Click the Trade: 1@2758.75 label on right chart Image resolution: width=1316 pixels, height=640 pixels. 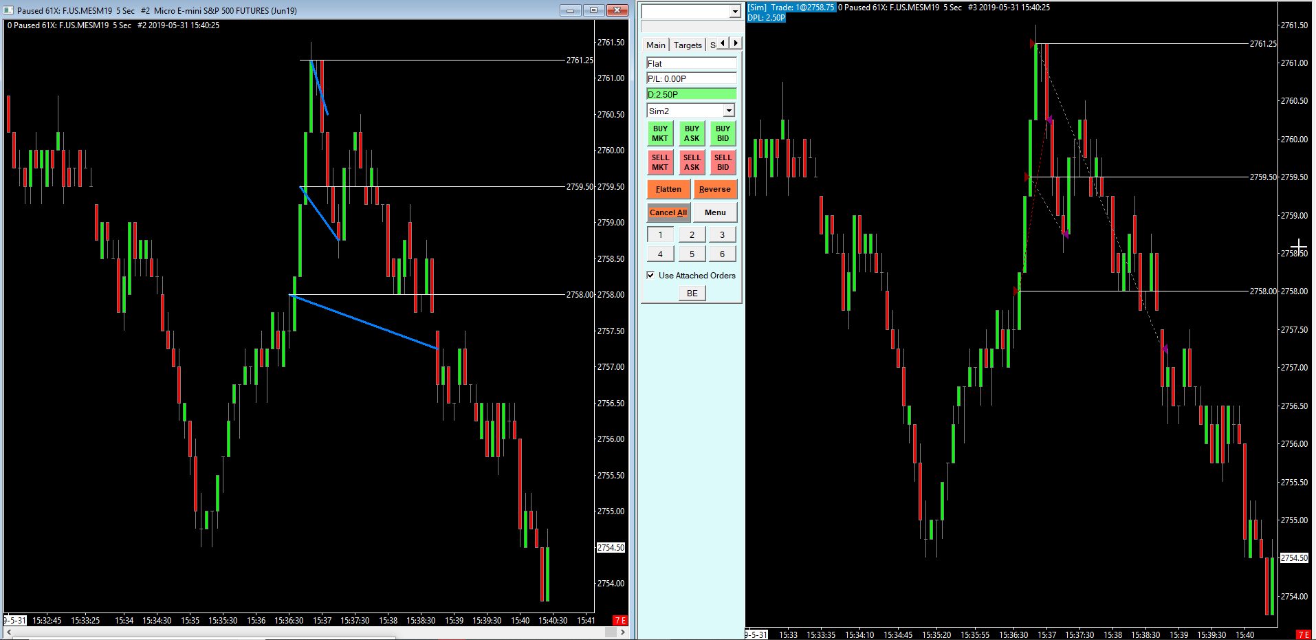[x=802, y=8]
